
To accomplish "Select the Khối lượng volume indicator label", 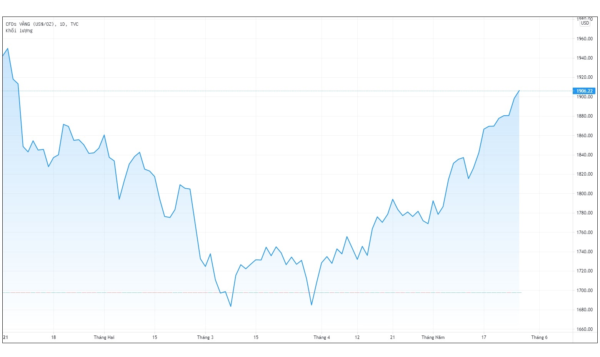I will (x=19, y=31).
